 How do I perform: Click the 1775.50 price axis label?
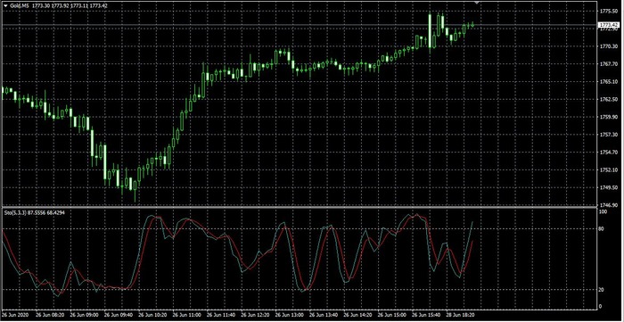[x=609, y=12]
